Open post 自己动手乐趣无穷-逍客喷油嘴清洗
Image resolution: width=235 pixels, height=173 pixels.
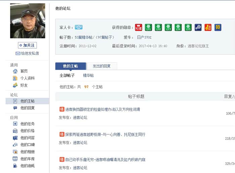[105, 159]
